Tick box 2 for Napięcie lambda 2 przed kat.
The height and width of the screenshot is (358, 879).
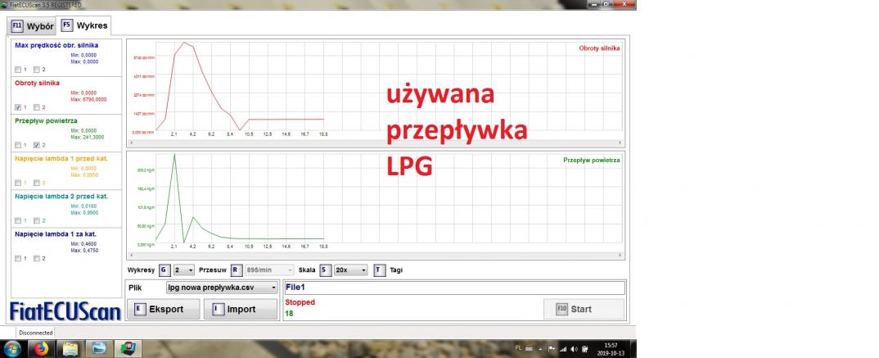click(x=37, y=220)
